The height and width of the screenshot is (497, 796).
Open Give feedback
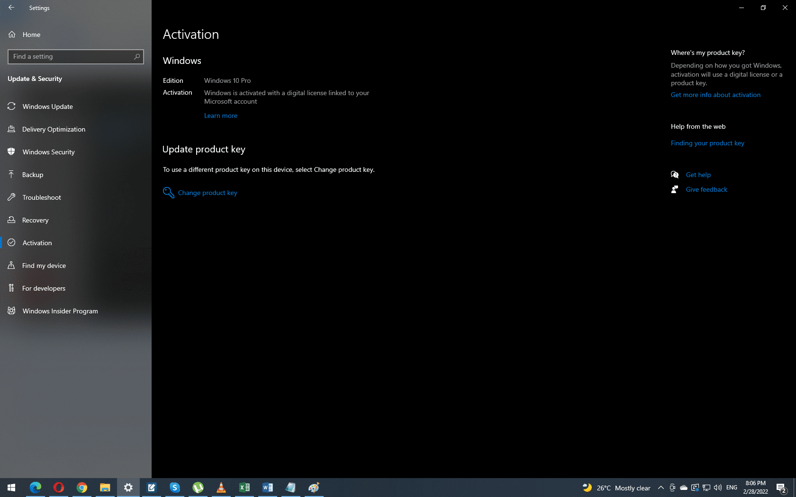(x=706, y=189)
